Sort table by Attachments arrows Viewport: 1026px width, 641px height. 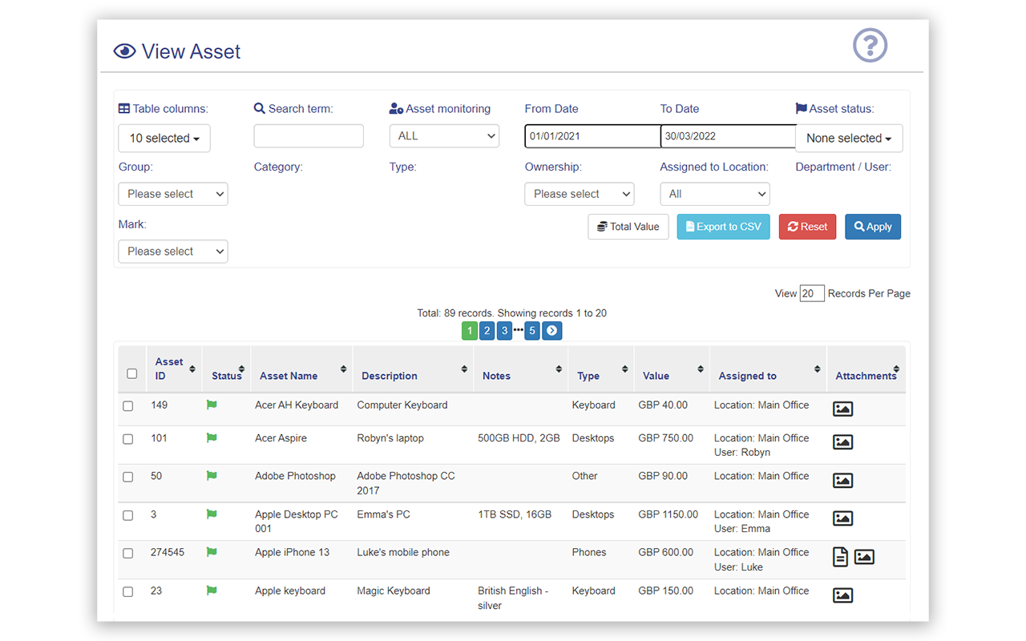tap(896, 369)
